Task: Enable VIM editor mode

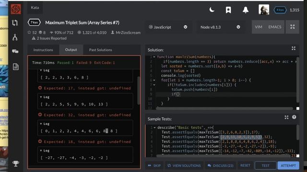Action: pos(259,27)
